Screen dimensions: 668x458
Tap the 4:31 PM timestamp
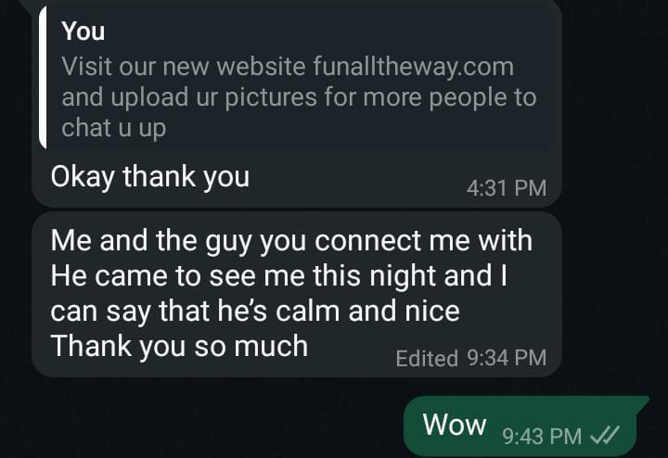(507, 188)
